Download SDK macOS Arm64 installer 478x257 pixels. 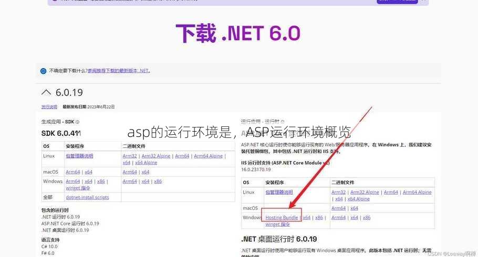tap(73, 172)
